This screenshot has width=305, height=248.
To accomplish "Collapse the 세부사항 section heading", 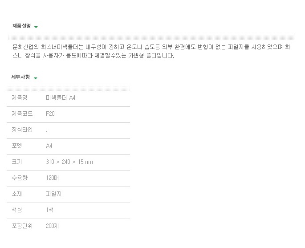I will [x=20, y=77].
